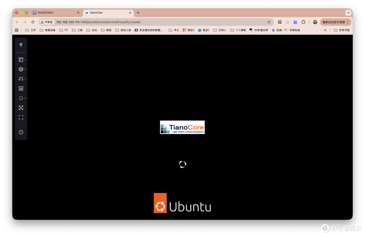Click the blue-purple extension icon in toolbar

point(295,22)
